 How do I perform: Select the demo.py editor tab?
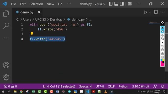(x=27, y=12)
